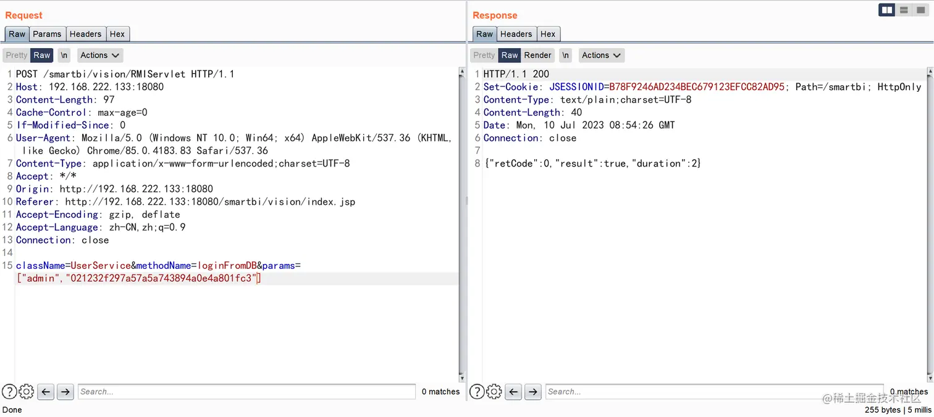Open the Response Actions dropdown

click(x=601, y=55)
